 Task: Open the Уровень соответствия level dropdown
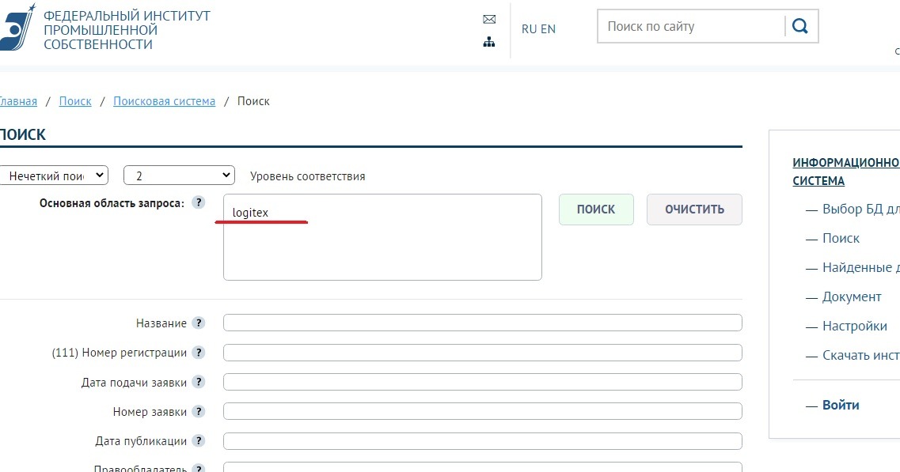pyautogui.click(x=179, y=176)
